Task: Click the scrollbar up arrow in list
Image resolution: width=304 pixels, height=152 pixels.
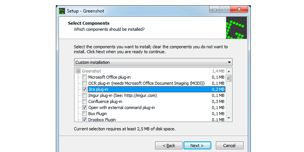Action: (229, 71)
